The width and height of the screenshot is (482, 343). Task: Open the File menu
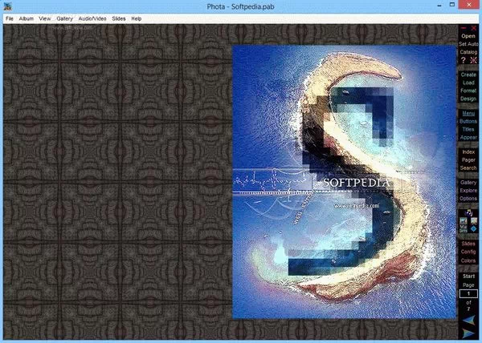10,18
